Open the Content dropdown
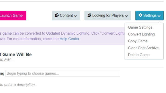This screenshot has height=93, width=166. [66, 16]
